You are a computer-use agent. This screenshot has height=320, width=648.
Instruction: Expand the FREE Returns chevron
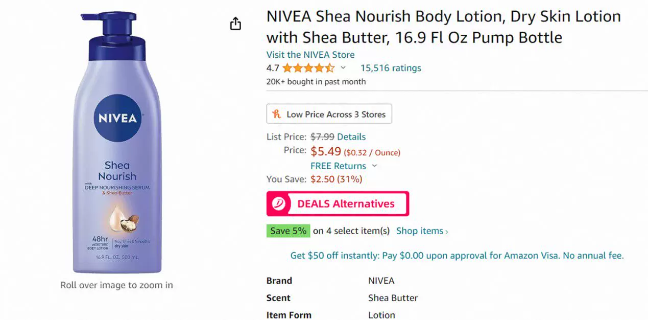tap(374, 166)
